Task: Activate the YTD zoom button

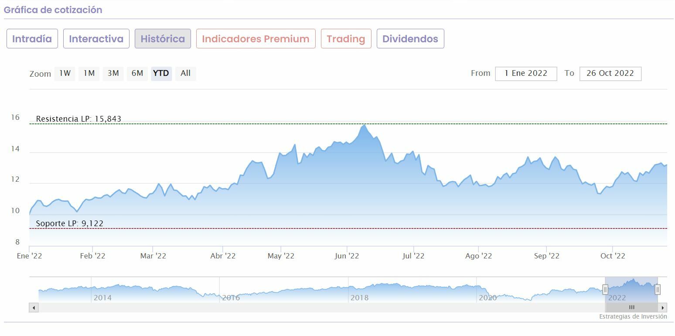Action: (x=161, y=74)
